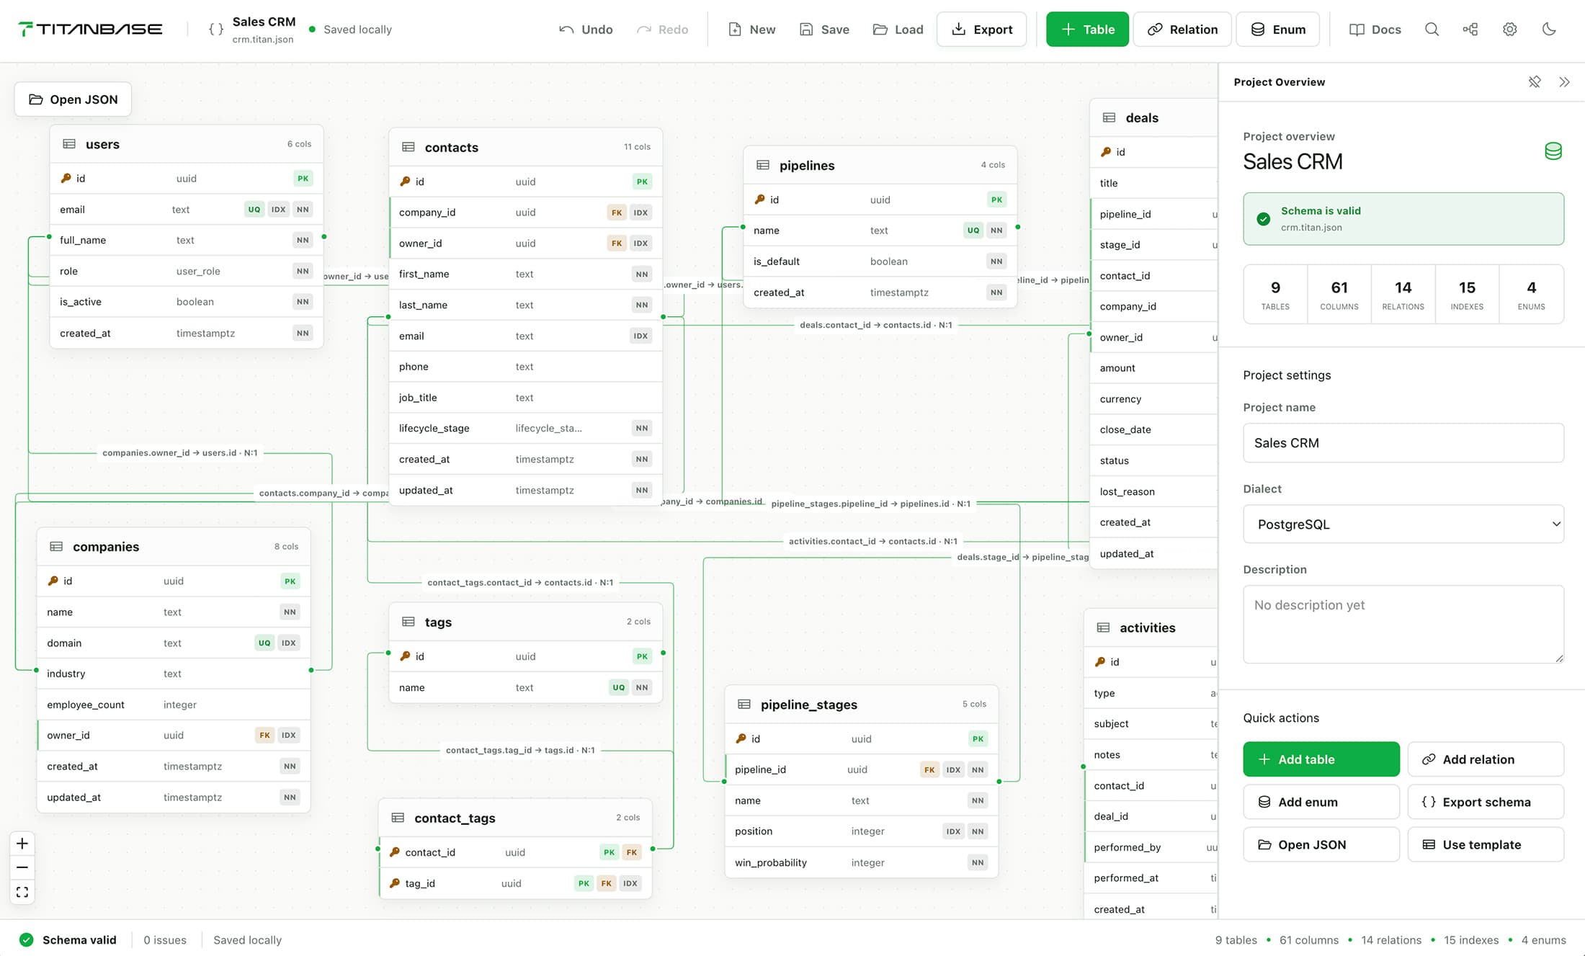Click Add table in Quick actions
The height and width of the screenshot is (956, 1585).
click(1321, 759)
